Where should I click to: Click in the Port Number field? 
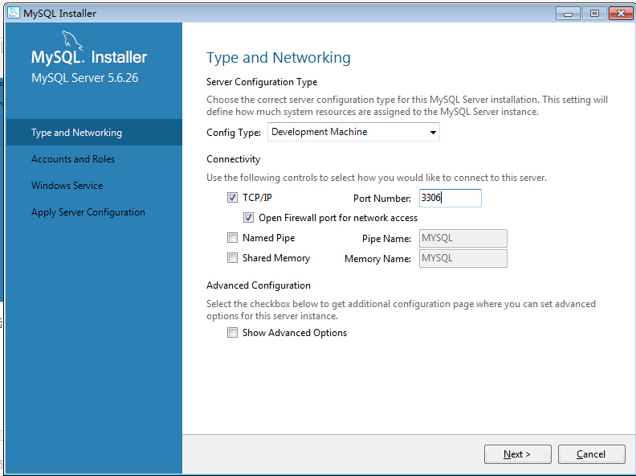(x=450, y=198)
